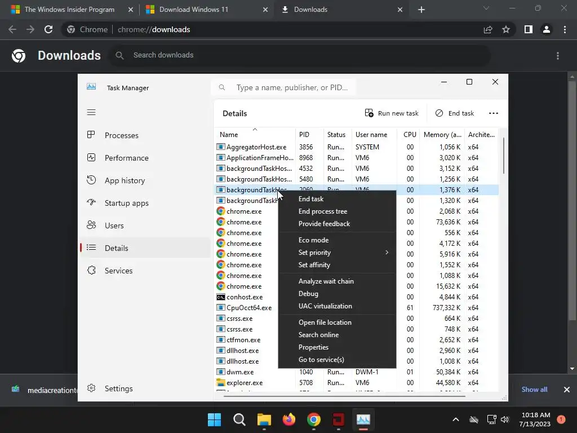
Task: Select the AggregatorHost.exe process row
Action: (x=357, y=147)
